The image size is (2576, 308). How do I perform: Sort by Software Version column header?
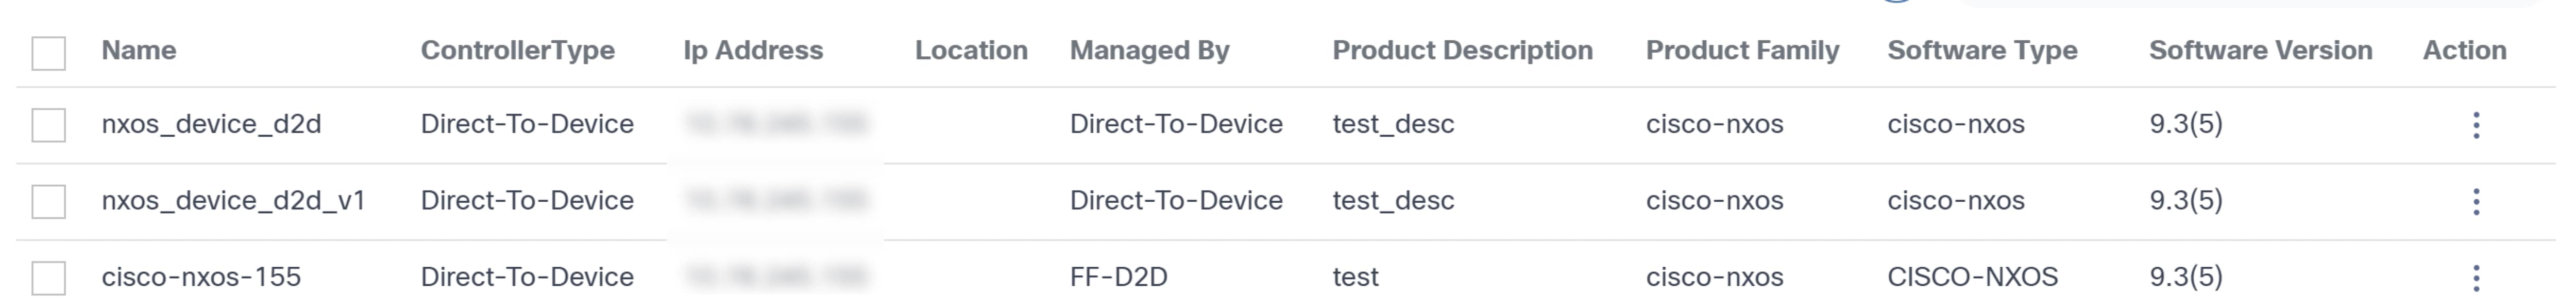coord(2260,51)
